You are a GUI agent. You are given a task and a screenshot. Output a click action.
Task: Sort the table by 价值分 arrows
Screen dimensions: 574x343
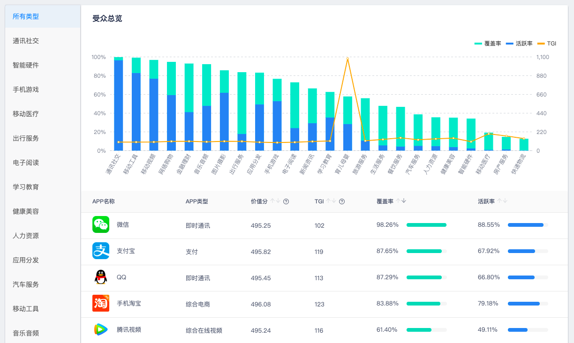275,201
